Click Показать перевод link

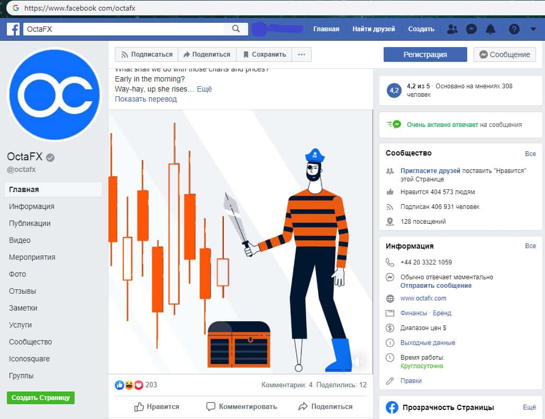click(146, 99)
